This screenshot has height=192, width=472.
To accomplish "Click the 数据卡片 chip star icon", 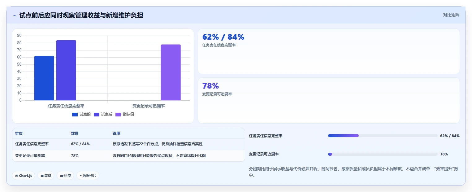I will point(80,176).
